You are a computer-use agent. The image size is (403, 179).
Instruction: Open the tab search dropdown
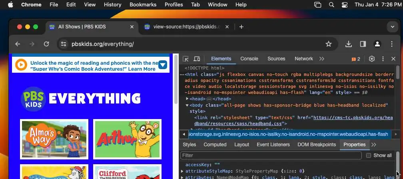coord(393,27)
